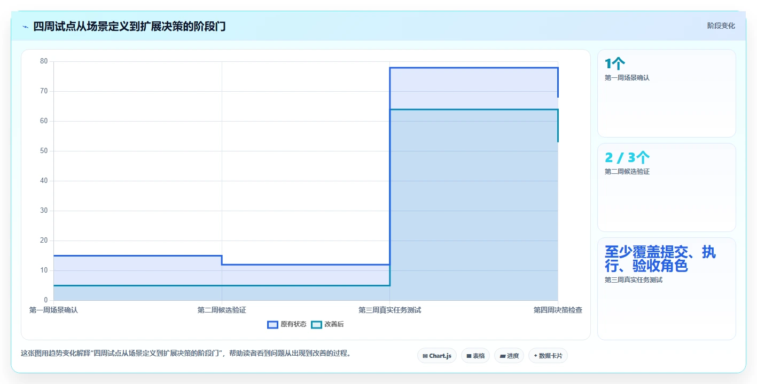757x384 pixels.
Task: Click y-axis value 40
Action: point(44,181)
